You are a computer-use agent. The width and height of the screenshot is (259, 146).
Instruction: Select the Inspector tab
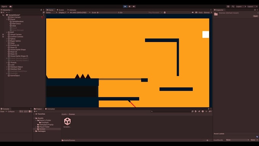click(x=219, y=10)
